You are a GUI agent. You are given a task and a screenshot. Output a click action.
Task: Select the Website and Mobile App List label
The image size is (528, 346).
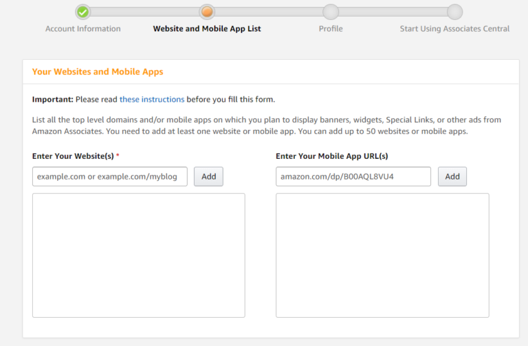[x=207, y=29]
